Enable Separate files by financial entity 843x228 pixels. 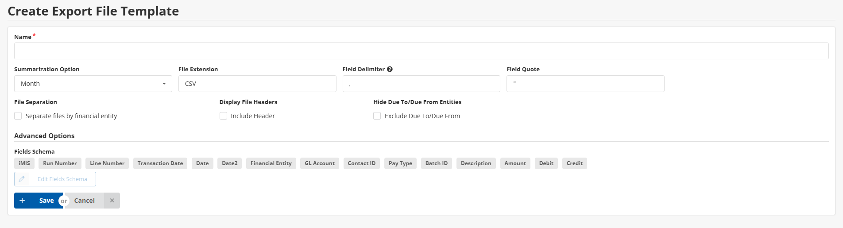click(18, 116)
